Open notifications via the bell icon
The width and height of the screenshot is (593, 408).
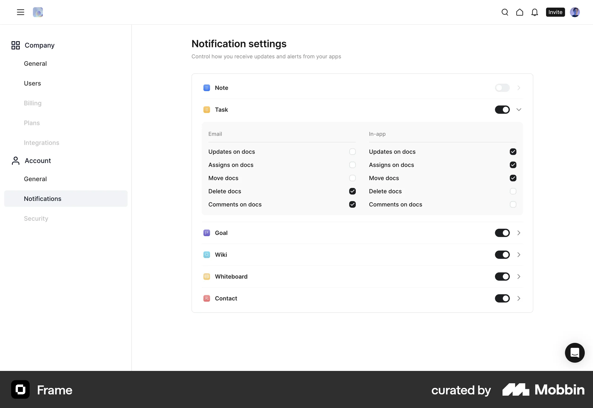(535, 12)
